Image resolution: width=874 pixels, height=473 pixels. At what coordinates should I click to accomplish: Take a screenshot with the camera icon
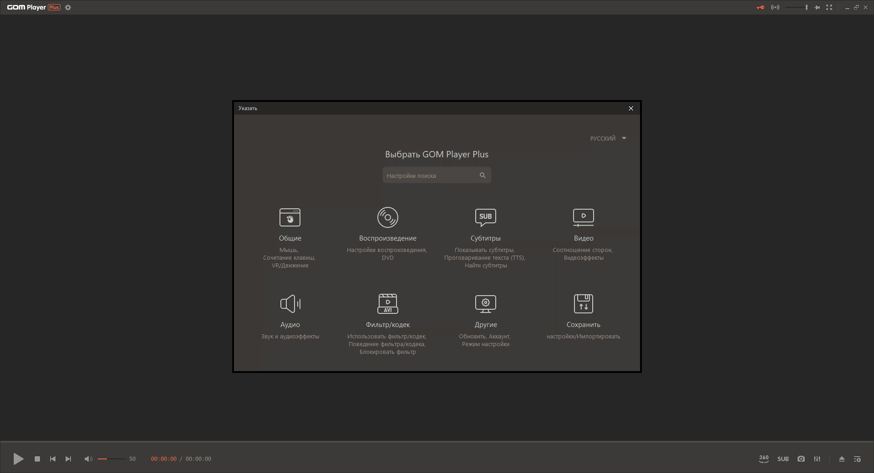click(x=801, y=459)
